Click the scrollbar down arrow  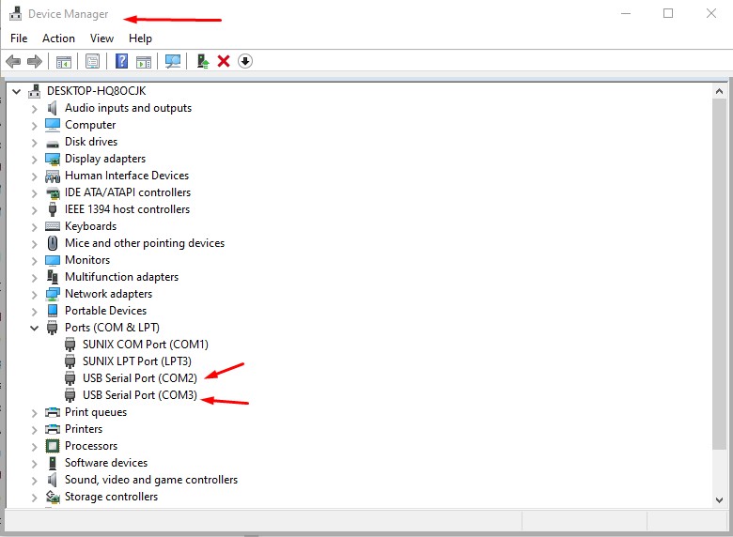tap(720, 500)
